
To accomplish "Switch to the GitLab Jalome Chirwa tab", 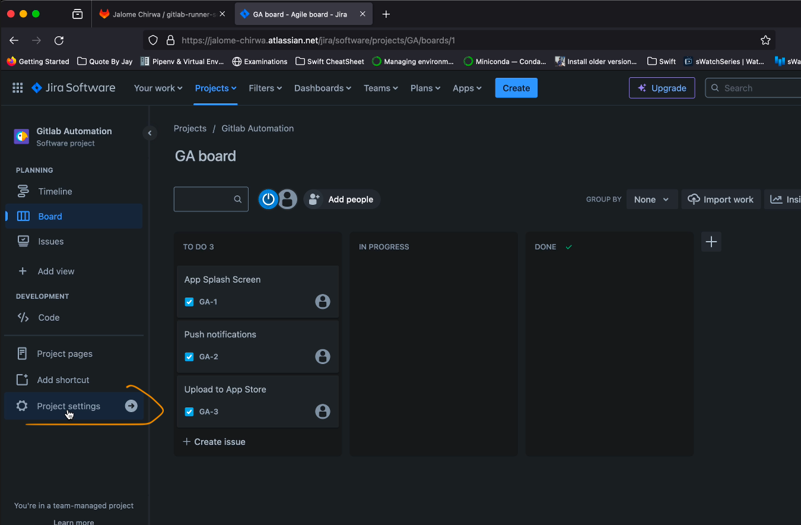I will click(x=163, y=14).
